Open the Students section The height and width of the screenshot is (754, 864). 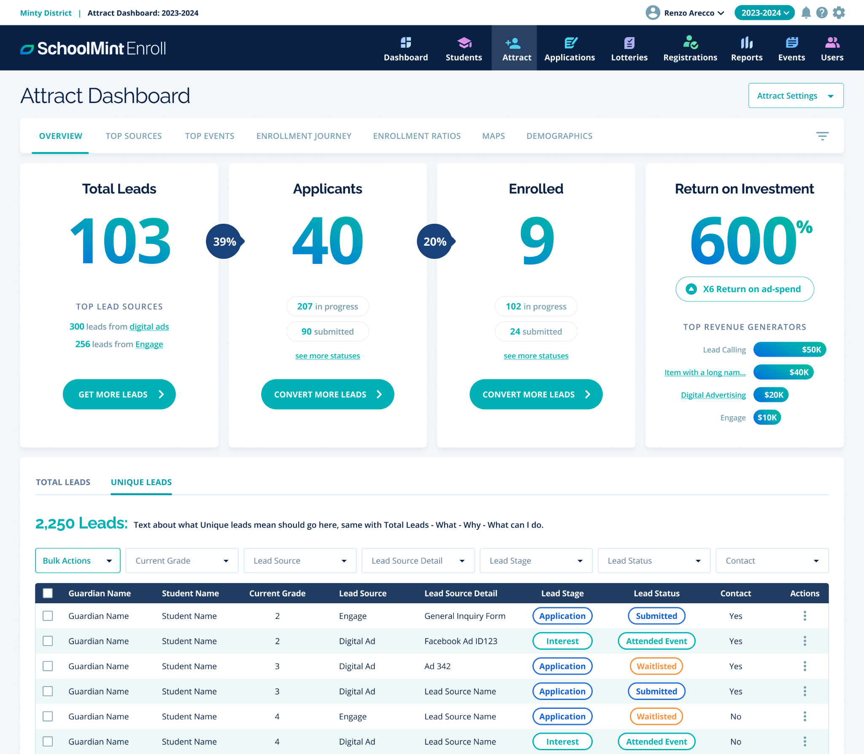pyautogui.click(x=463, y=48)
